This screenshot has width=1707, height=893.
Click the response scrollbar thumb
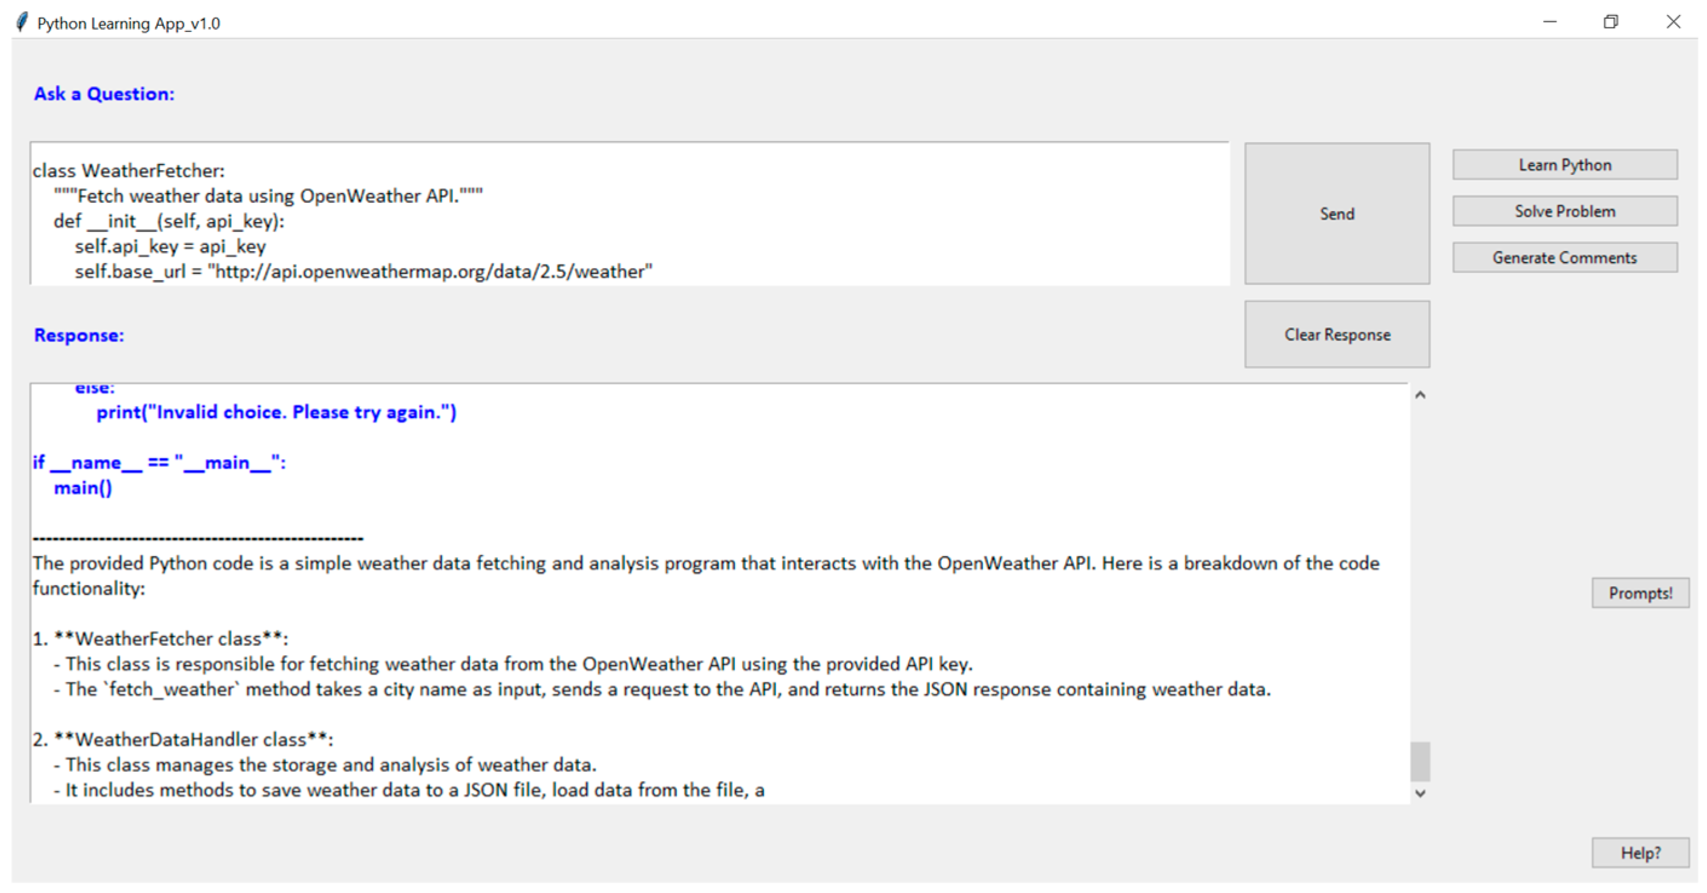point(1420,762)
